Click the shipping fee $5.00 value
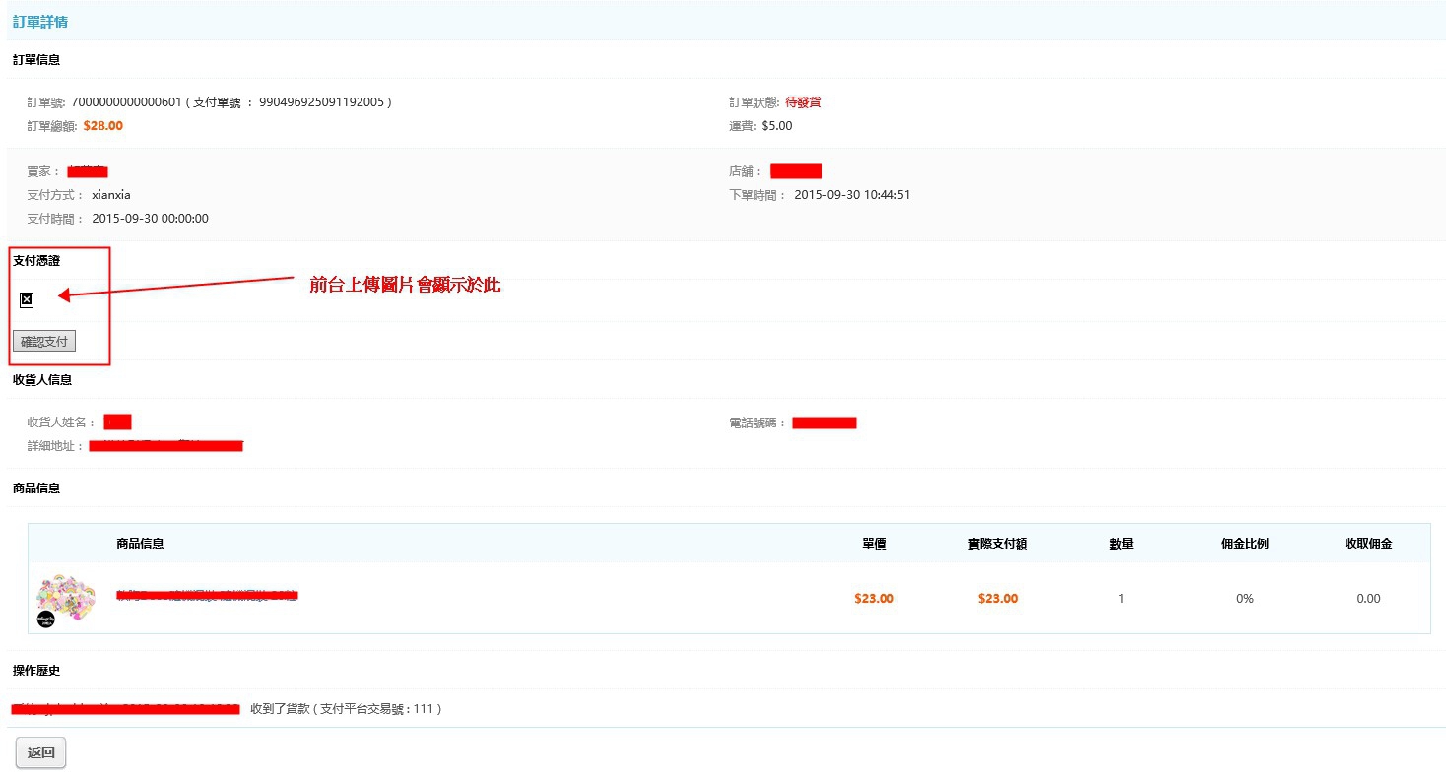Screen dimensions: 1446x783 click(777, 126)
